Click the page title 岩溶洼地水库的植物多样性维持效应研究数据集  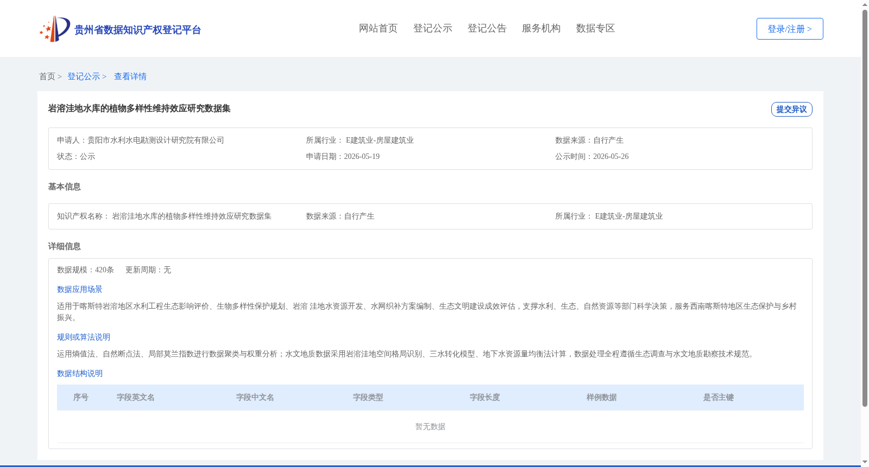pos(140,108)
